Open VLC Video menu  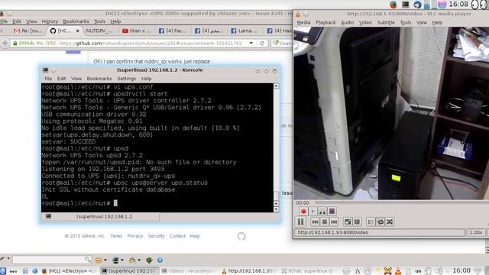(x=365, y=22)
